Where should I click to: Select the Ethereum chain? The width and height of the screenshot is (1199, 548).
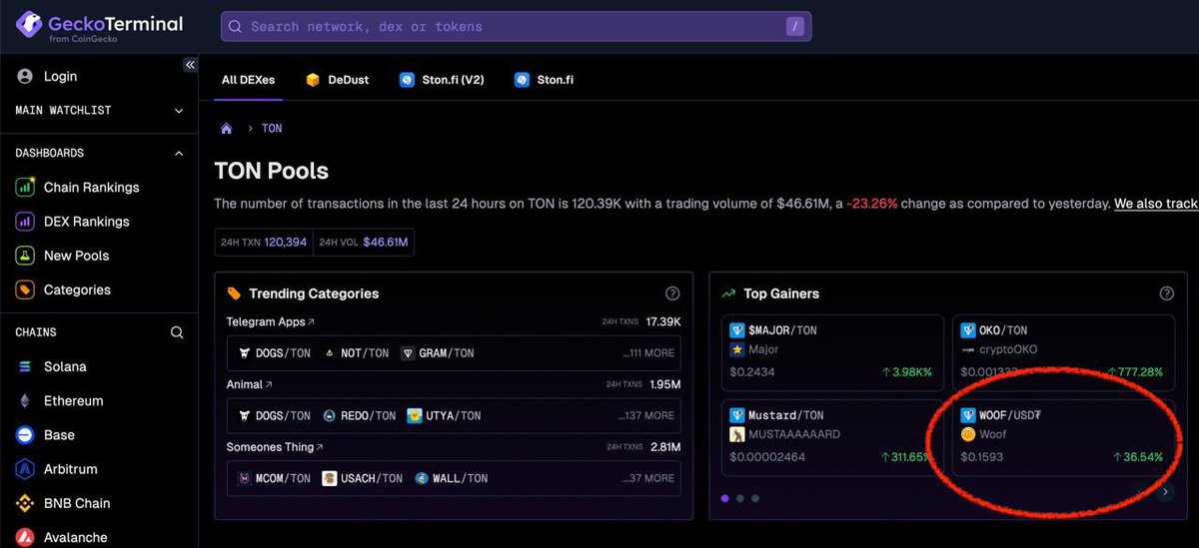tap(59, 400)
